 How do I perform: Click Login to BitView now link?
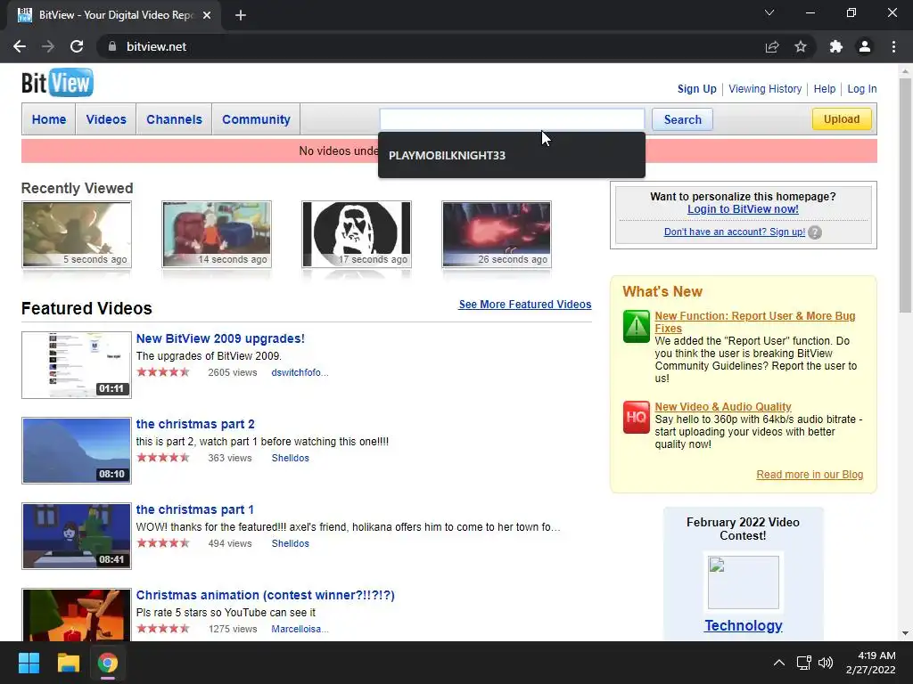(x=743, y=208)
